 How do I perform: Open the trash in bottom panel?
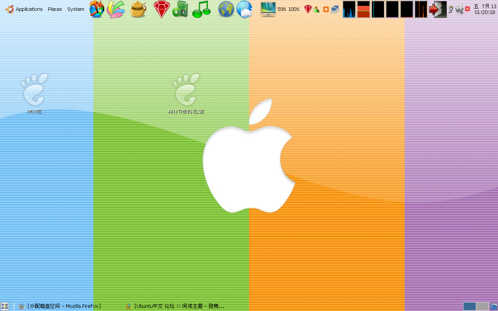[x=494, y=306]
